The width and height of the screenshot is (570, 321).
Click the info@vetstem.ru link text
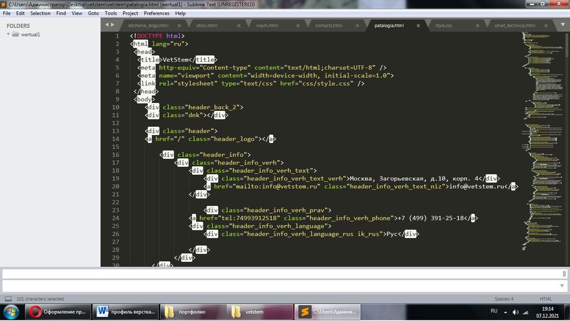[x=477, y=186]
